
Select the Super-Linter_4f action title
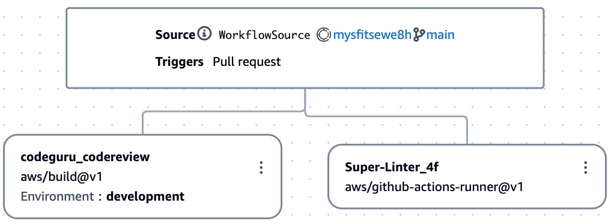392,167
